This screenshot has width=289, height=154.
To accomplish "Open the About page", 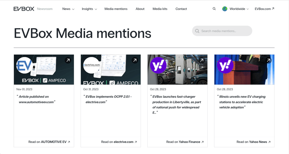I will point(140,9).
